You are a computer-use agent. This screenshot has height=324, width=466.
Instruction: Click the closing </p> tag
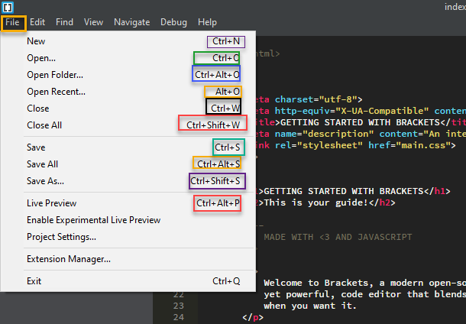pyautogui.click(x=253, y=317)
